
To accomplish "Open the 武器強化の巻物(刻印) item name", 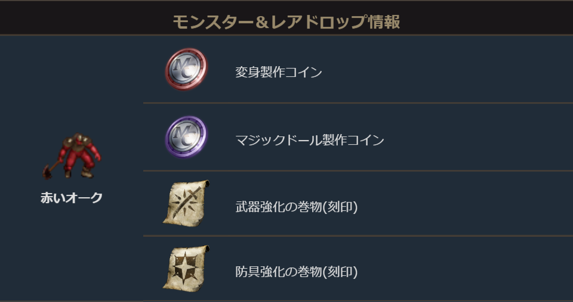I will (297, 207).
